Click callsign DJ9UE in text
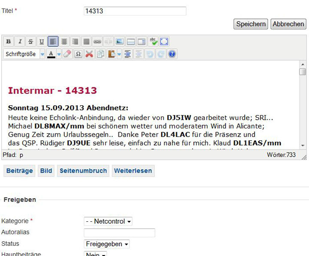The image size is (309, 256). [79, 143]
